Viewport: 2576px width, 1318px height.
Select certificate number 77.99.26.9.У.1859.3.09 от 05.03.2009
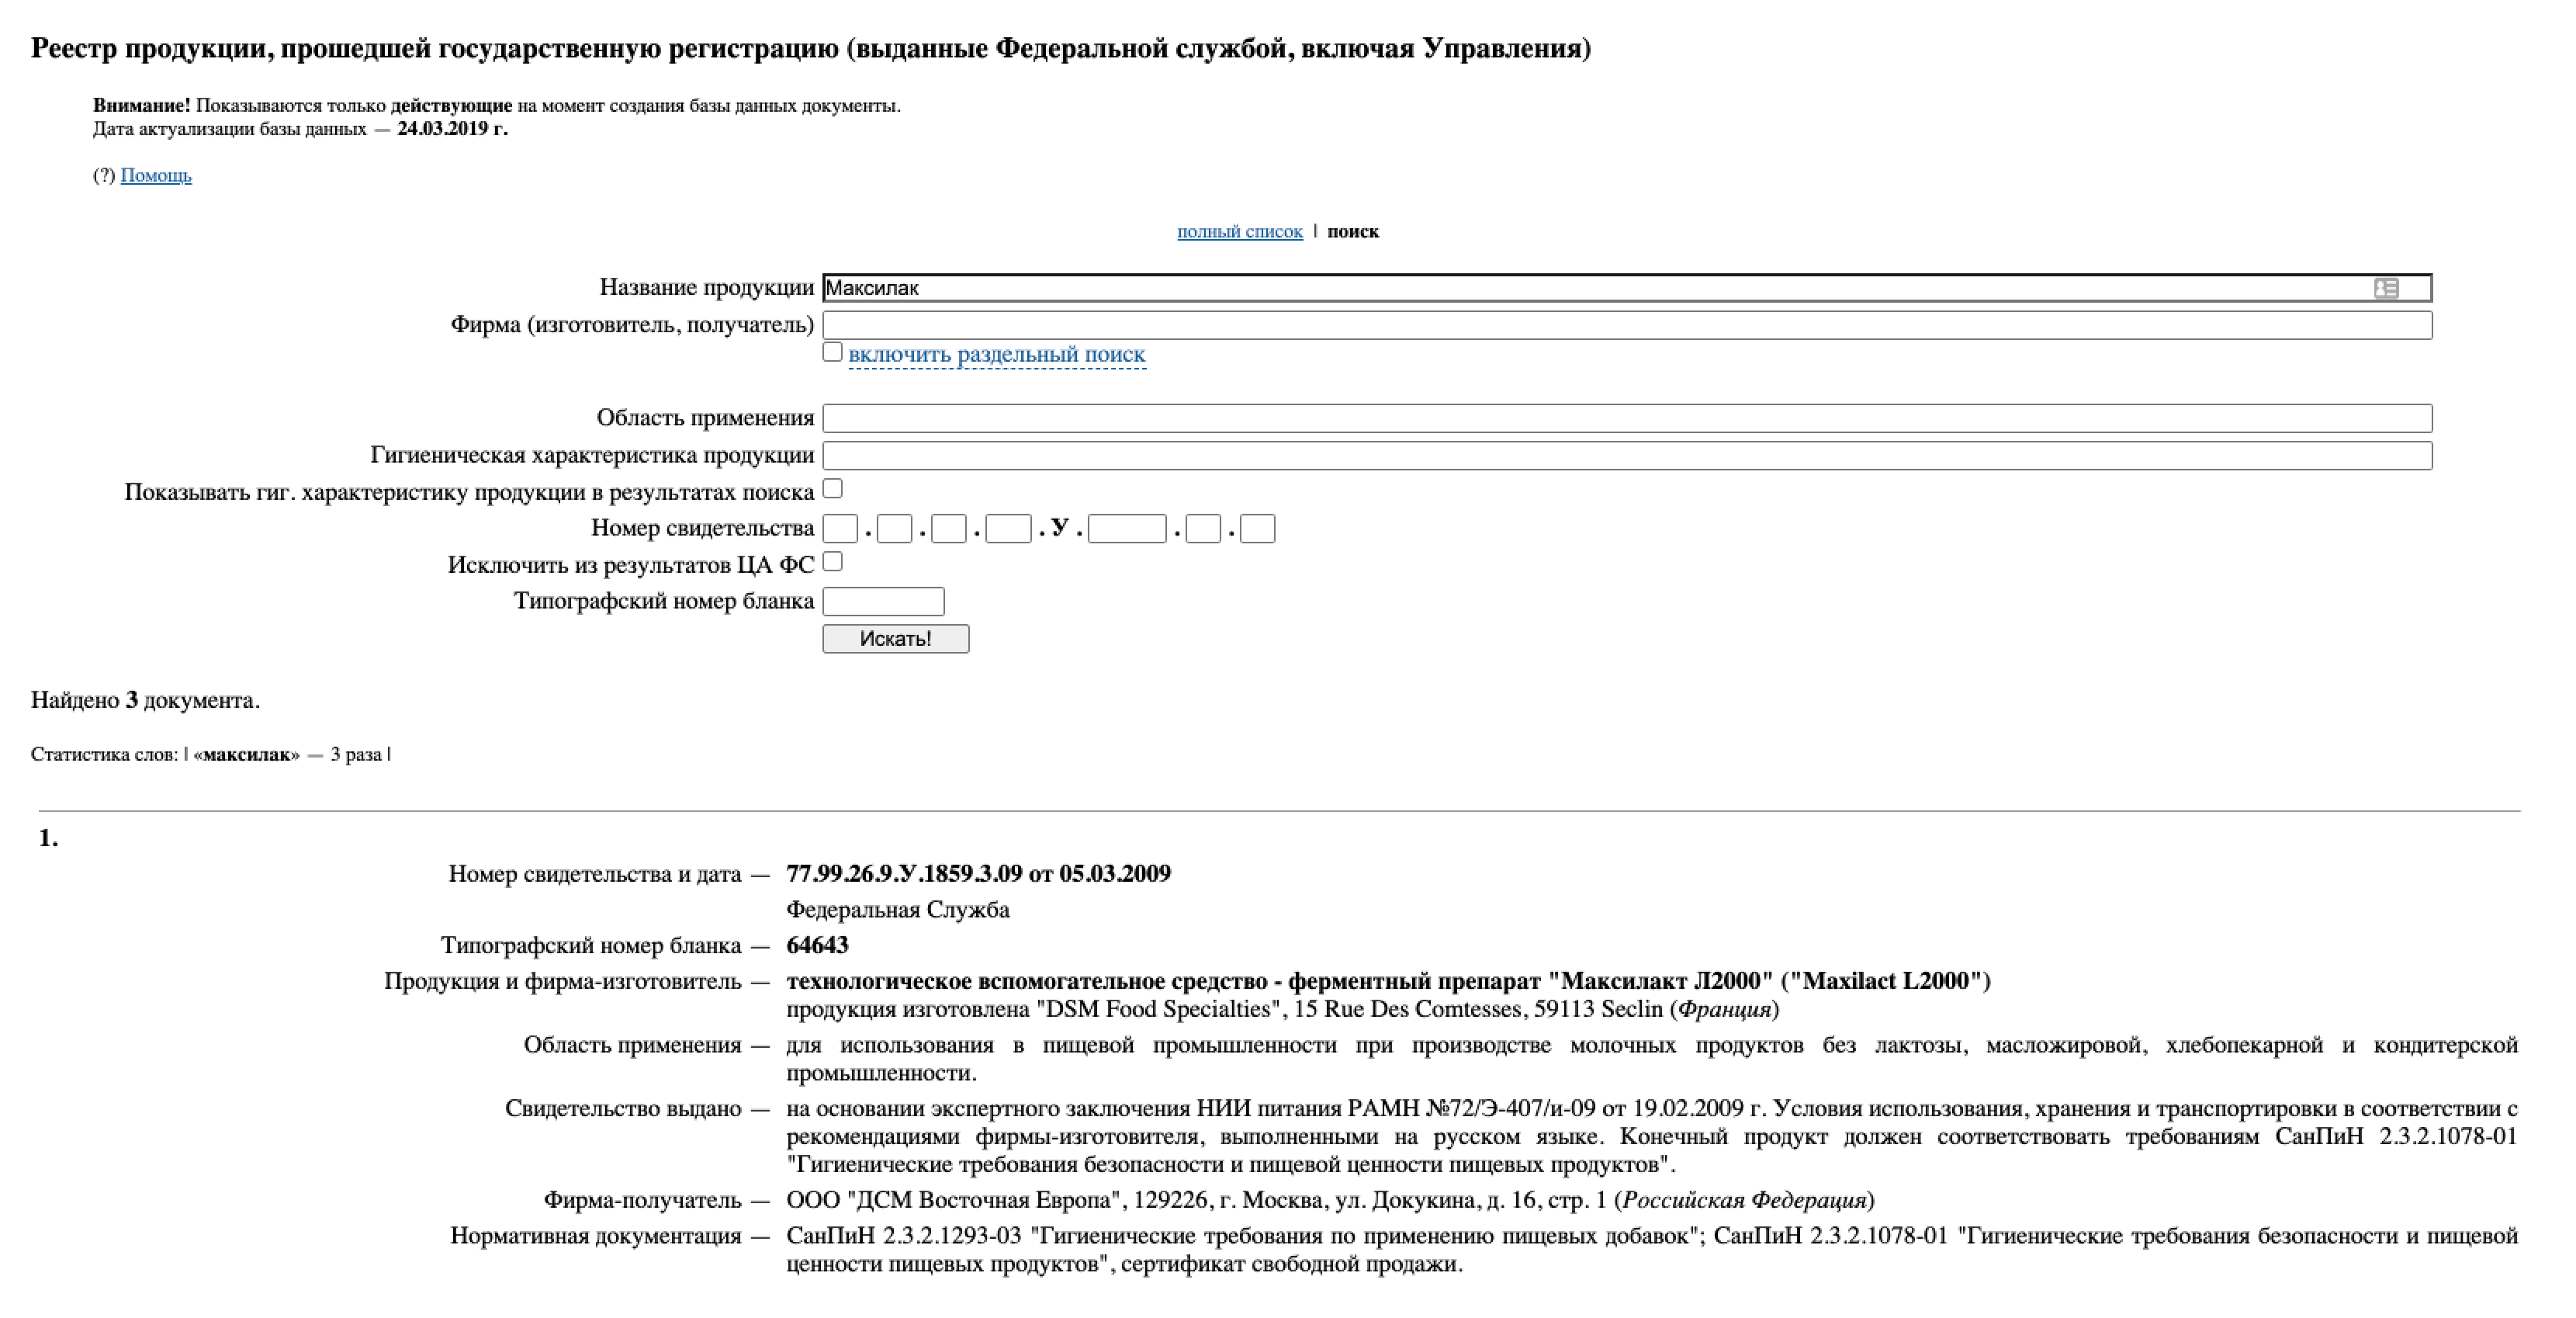(978, 874)
